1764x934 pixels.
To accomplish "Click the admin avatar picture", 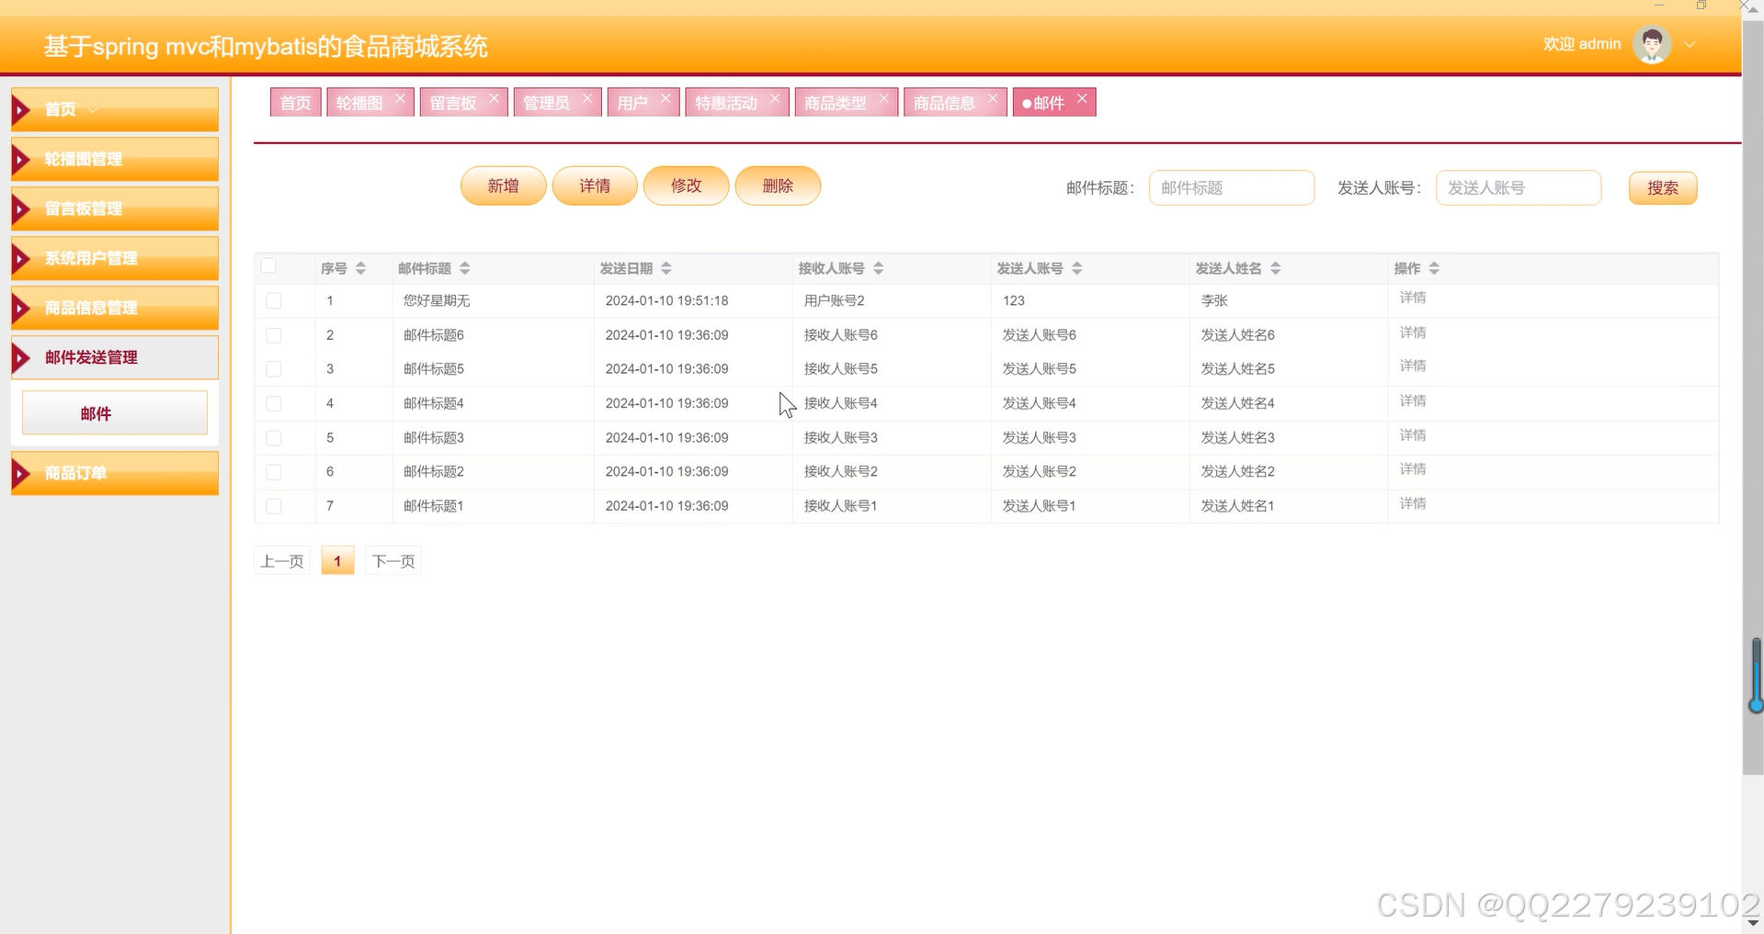I will [1652, 43].
